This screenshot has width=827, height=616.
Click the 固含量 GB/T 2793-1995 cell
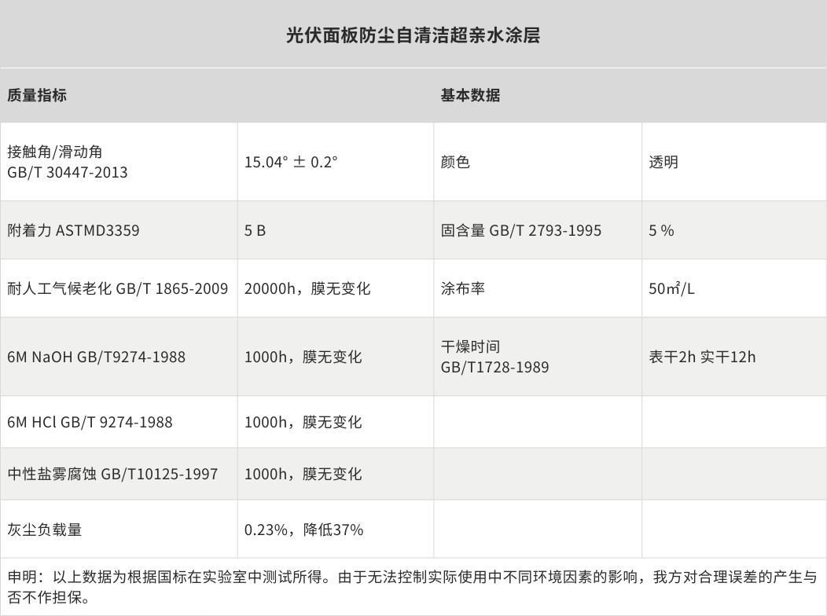[x=520, y=230]
